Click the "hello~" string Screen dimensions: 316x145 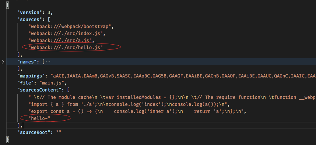click(x=39, y=118)
